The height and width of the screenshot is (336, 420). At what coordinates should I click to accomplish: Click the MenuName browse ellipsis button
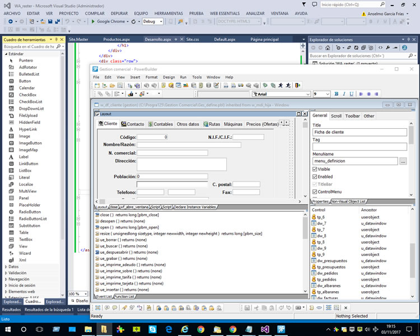point(403,161)
